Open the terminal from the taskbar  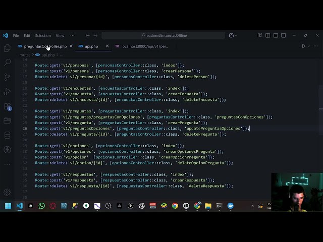tap(219, 206)
